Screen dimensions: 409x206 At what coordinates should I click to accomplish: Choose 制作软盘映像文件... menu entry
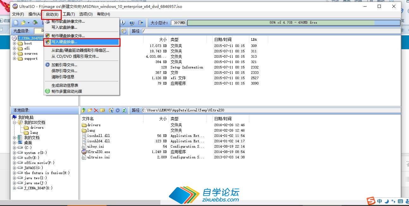(82, 21)
